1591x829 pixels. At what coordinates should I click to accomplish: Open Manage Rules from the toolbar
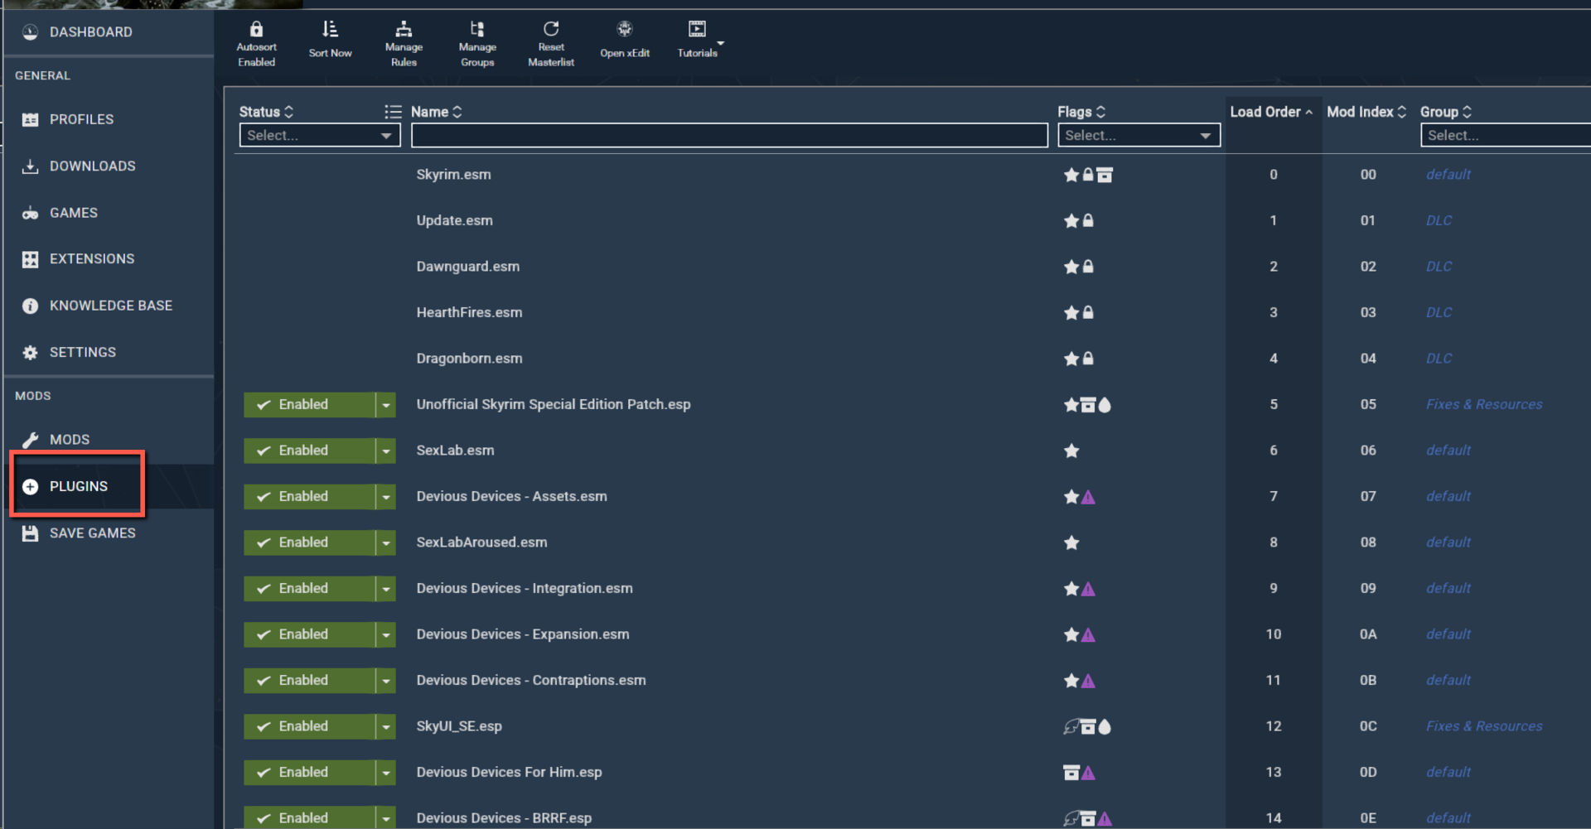point(404,44)
